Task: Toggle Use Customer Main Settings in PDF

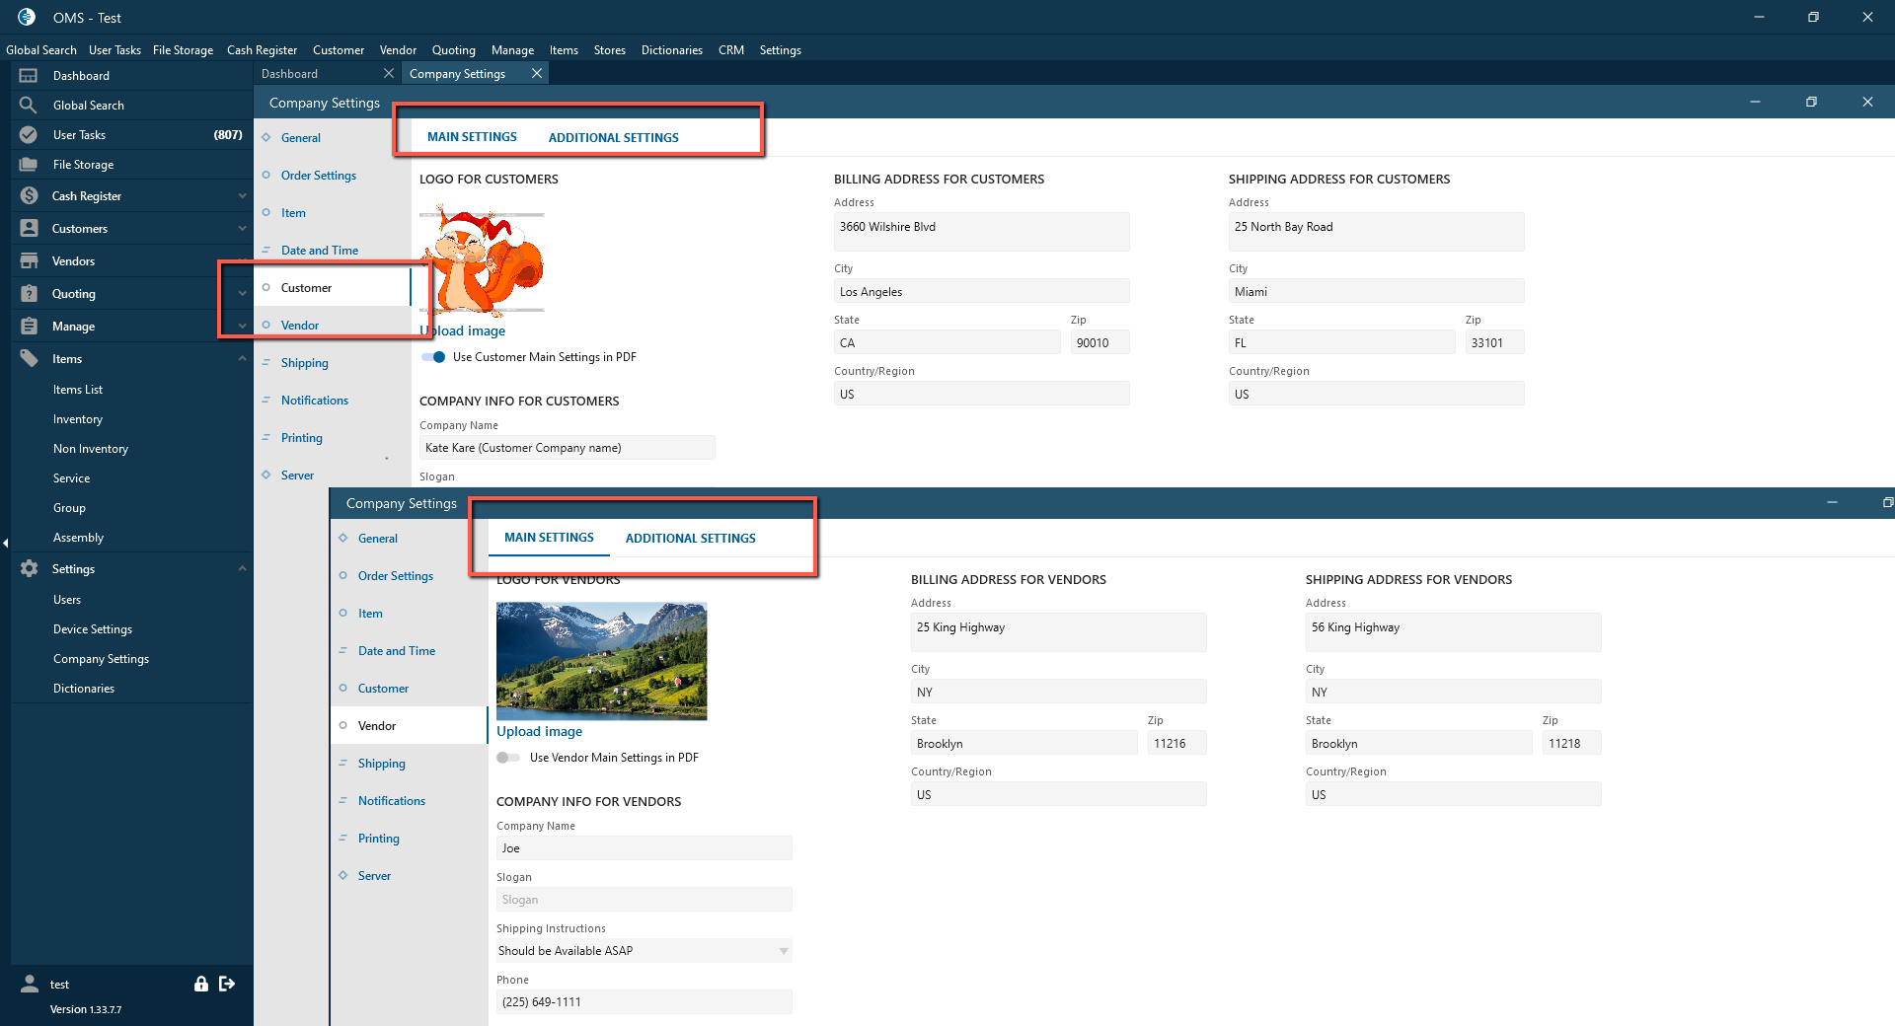Action: click(433, 357)
